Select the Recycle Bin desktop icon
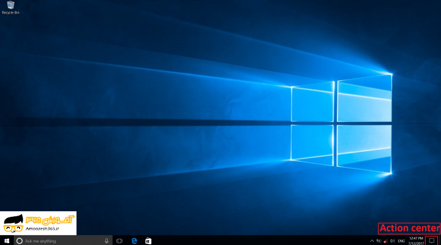 pyautogui.click(x=10, y=7)
